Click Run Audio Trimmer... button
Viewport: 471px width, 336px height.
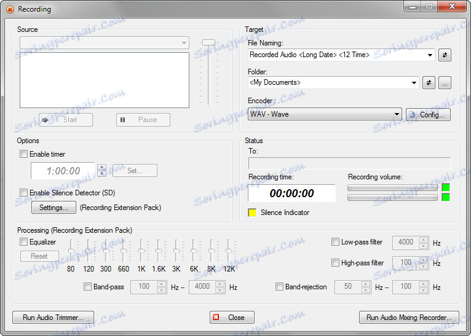(53, 318)
